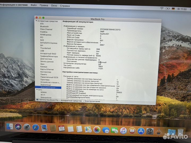Open Contacts book icon in Dock
The width and height of the screenshot is (191, 143).
53,128
